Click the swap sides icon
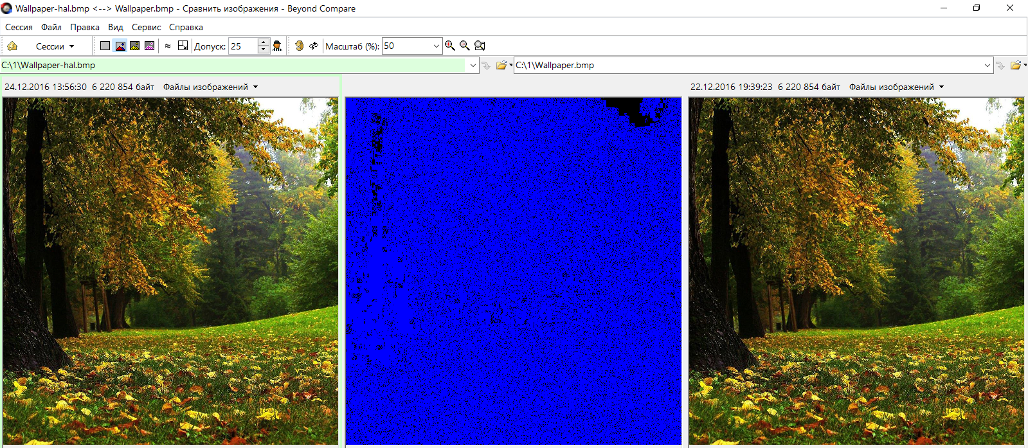Image resolution: width=1028 pixels, height=448 pixels. [314, 46]
